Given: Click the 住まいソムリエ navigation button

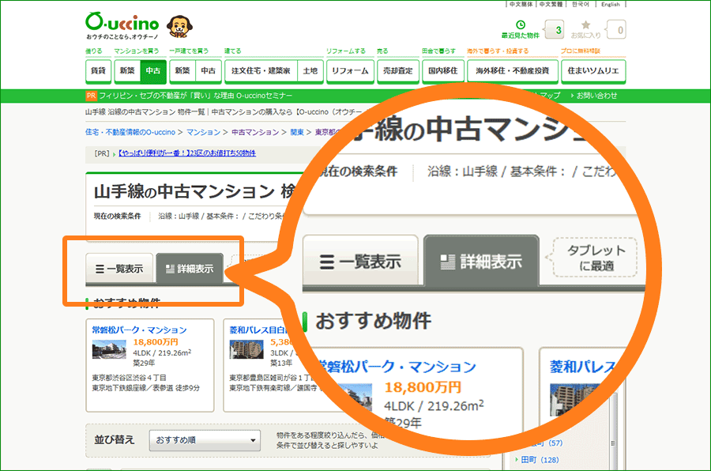Looking at the screenshot, I should pyautogui.click(x=593, y=71).
